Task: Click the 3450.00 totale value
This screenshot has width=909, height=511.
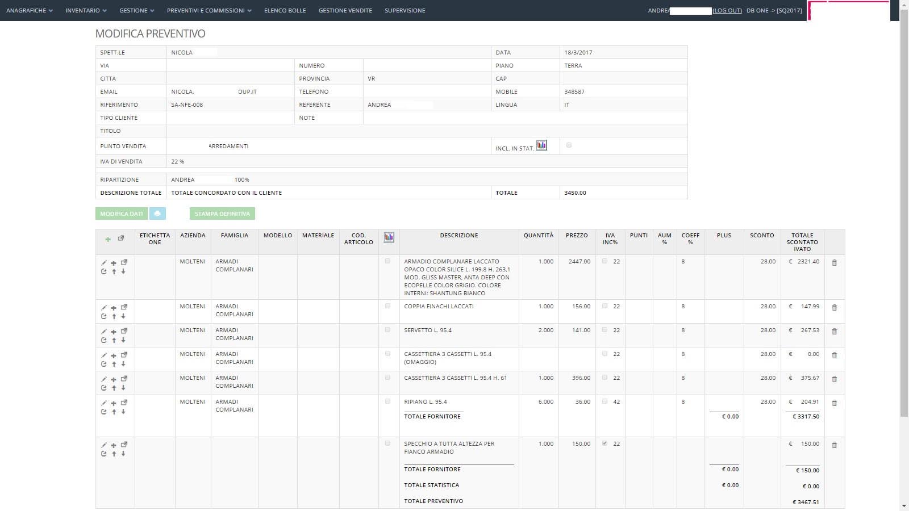Action: click(x=575, y=192)
